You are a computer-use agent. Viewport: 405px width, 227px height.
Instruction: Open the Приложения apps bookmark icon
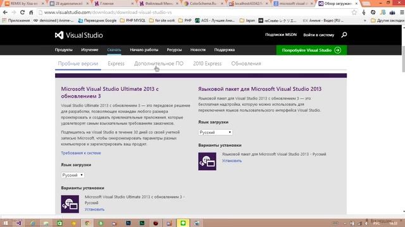pyautogui.click(x=4, y=20)
